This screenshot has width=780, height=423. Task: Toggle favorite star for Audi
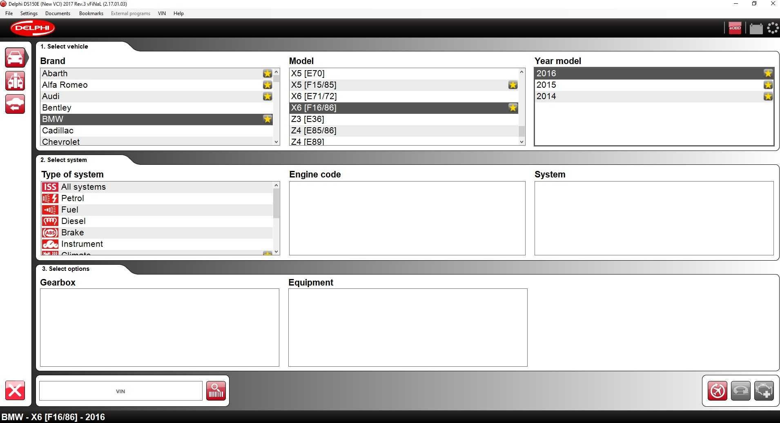coord(267,96)
